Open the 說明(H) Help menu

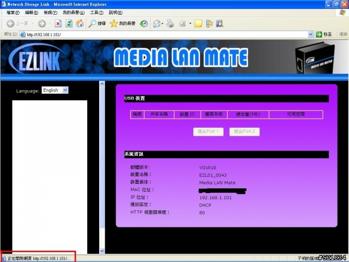(x=116, y=13)
